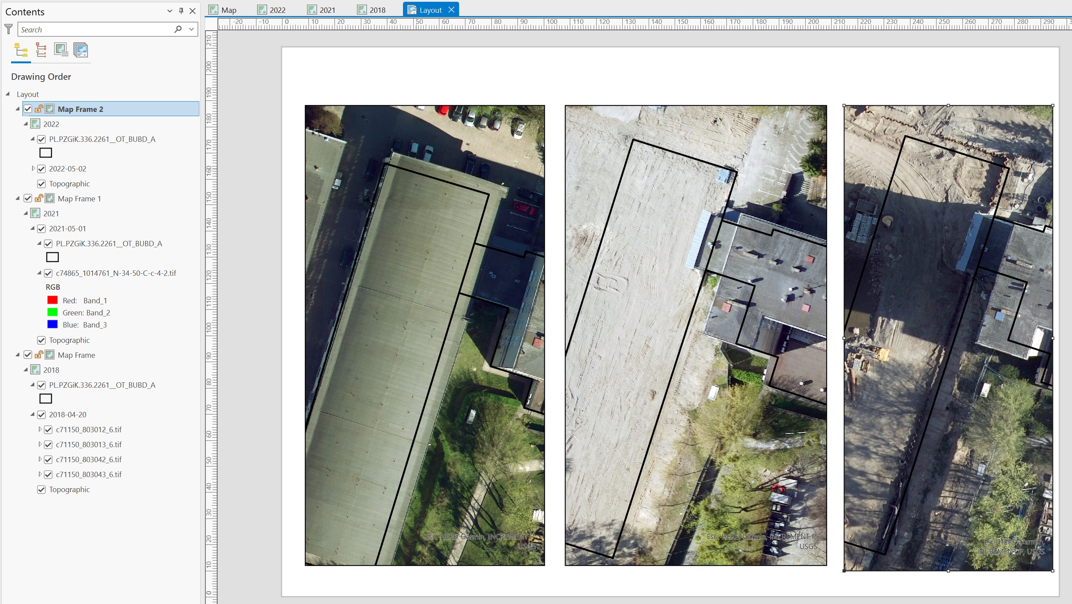The height and width of the screenshot is (604, 1072).
Task: Select List By Map Frame icon
Action: point(61,50)
